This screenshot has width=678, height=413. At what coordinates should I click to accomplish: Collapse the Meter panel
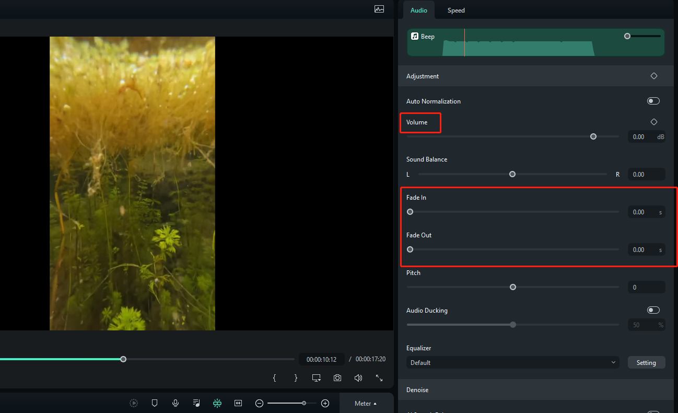pos(366,403)
